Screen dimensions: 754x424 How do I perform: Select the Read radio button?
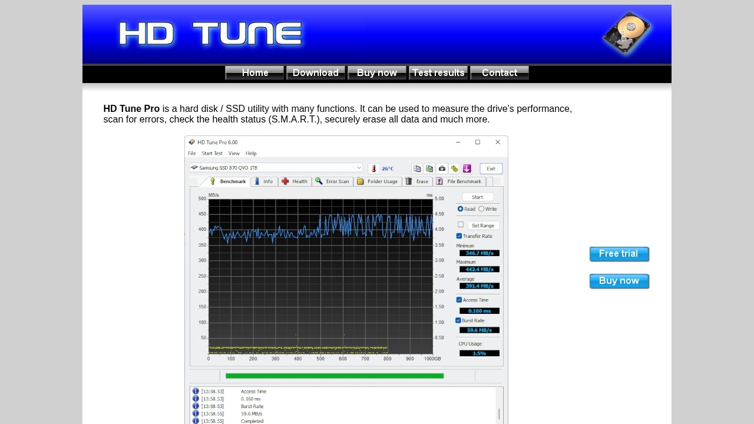(x=461, y=209)
